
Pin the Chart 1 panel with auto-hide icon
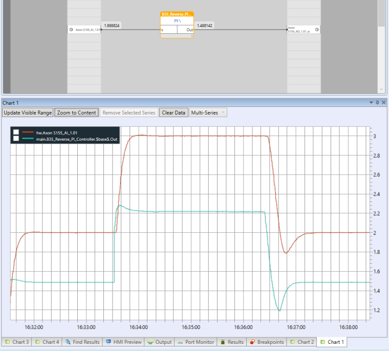point(377,103)
